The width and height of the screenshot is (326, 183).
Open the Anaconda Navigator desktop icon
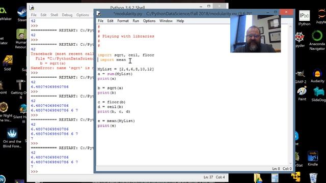(x=317, y=41)
